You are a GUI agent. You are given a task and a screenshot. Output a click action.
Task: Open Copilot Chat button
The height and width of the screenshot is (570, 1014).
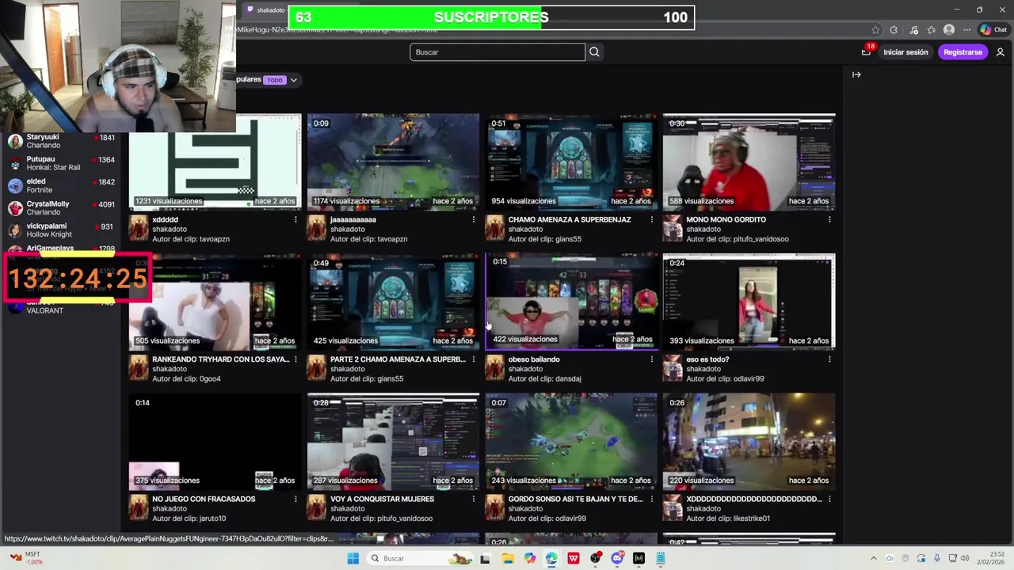993,30
